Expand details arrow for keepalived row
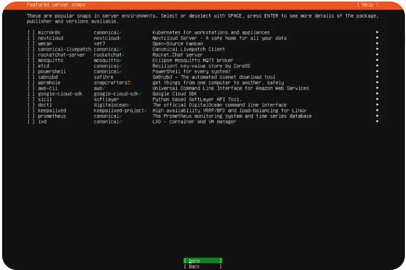406x270 pixels. [x=377, y=110]
